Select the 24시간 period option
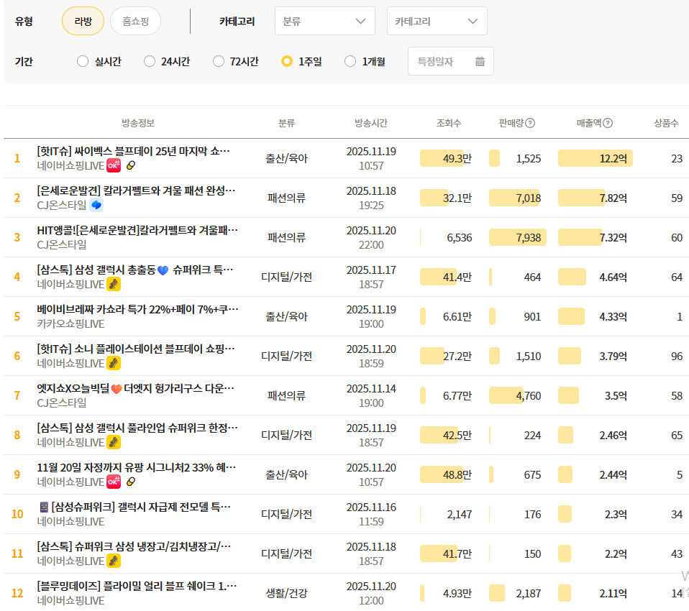689x611 pixels. pyautogui.click(x=150, y=62)
